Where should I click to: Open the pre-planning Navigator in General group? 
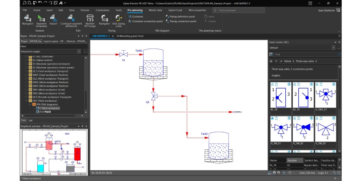point(27,19)
